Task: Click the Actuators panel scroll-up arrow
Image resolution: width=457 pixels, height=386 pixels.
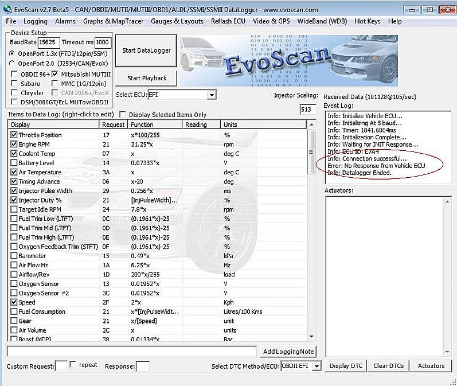Action: coord(447,201)
